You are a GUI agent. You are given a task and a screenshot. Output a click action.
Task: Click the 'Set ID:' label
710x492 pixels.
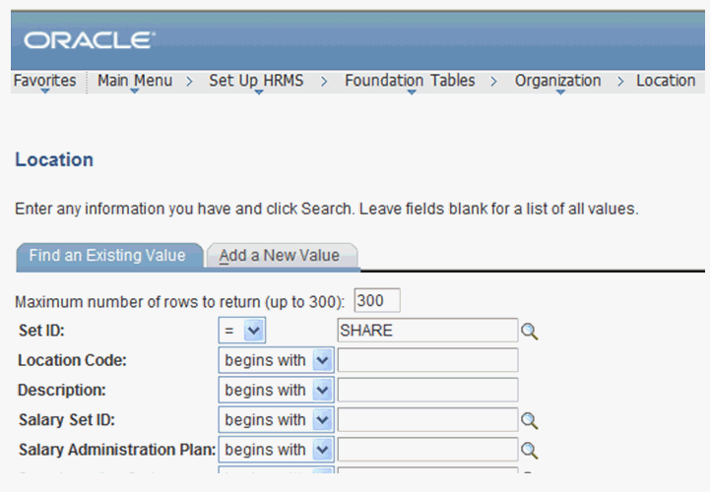[41, 331]
